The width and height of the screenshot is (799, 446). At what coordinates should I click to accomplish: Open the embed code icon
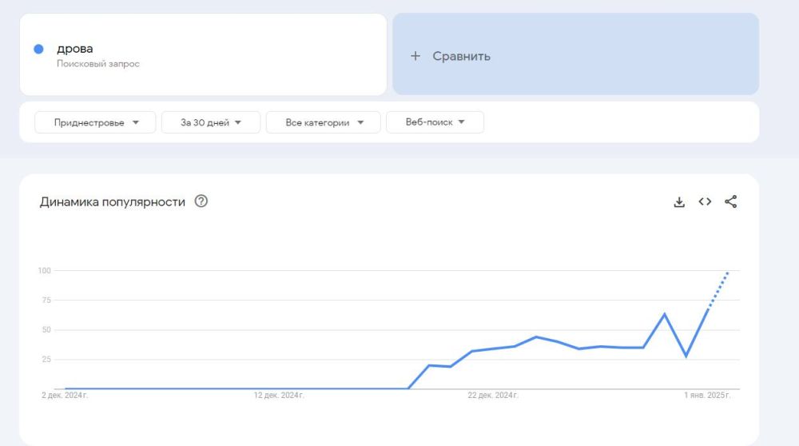pos(705,202)
